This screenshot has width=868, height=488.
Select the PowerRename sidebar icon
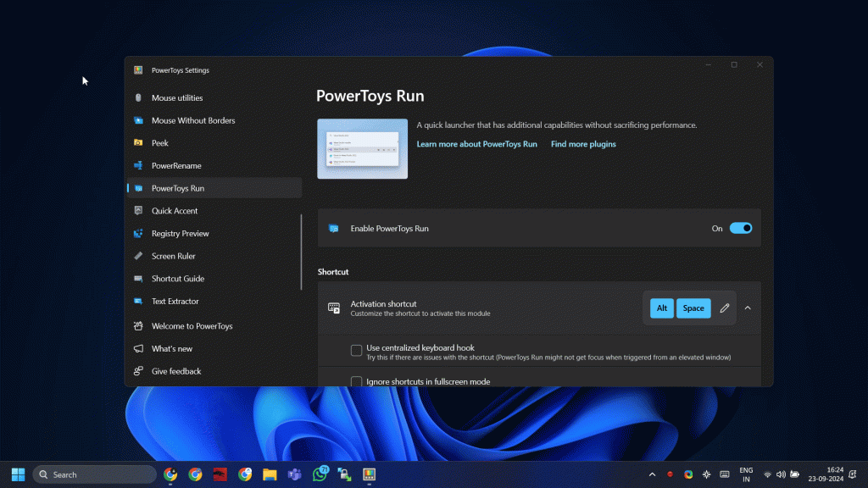[x=138, y=165]
